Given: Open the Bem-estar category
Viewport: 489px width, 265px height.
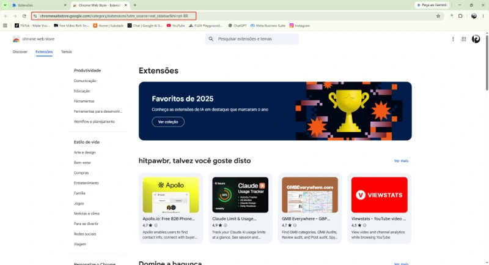Looking at the screenshot, I should (x=83, y=163).
